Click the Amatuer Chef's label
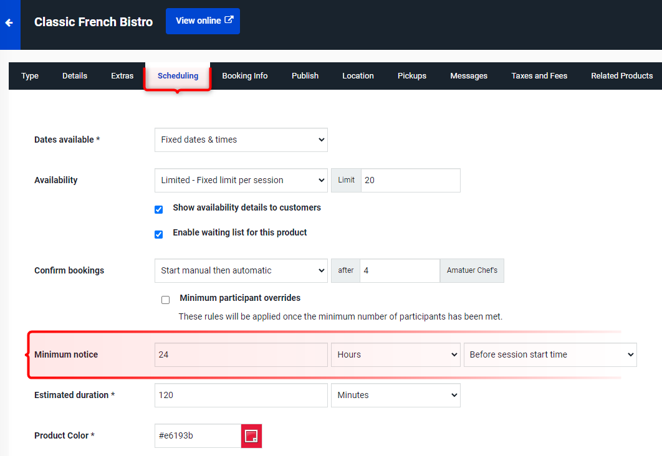This screenshot has width=662, height=456. (x=472, y=270)
